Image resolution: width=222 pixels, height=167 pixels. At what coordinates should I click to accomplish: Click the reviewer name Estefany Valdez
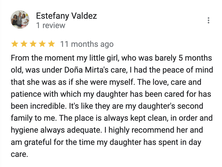coord(66,16)
